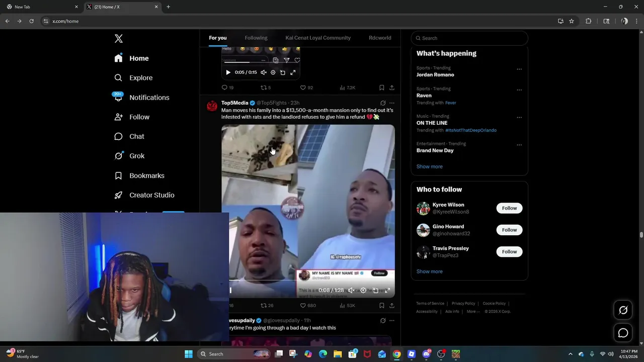Open Grok explain icon on the Top5Media post
The image size is (644, 362).
383,103
